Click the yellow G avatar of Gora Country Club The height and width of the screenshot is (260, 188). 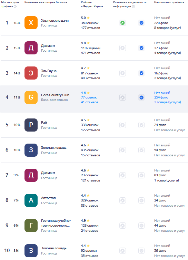pos(31,97)
